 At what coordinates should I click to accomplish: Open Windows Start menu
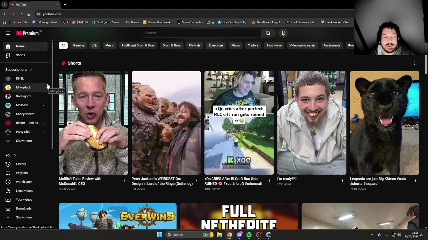pyautogui.click(x=159, y=235)
